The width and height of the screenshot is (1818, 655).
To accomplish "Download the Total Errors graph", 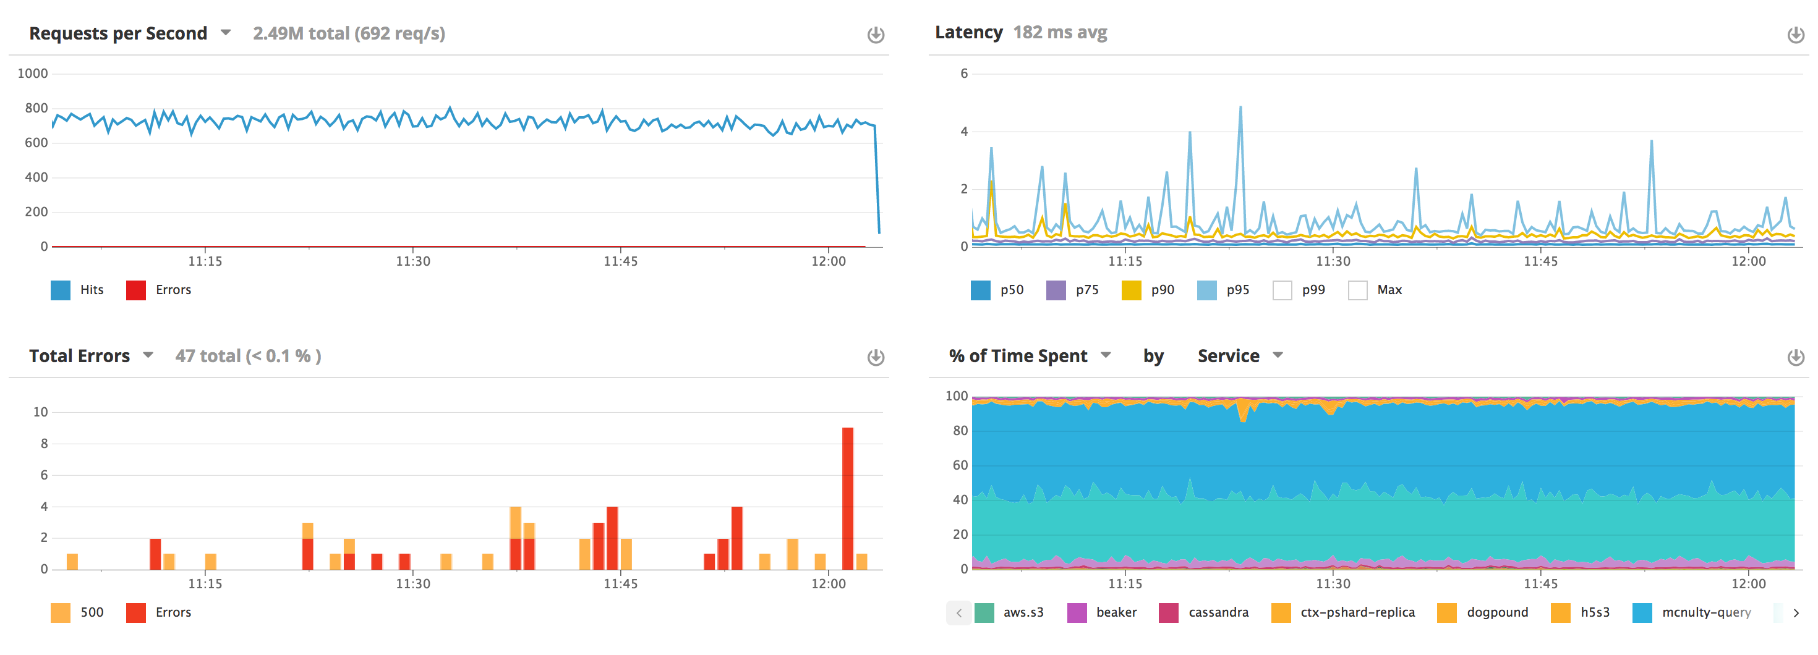I will 875,357.
